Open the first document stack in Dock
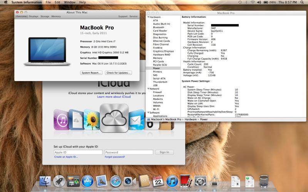 pyautogui.click(x=236, y=181)
